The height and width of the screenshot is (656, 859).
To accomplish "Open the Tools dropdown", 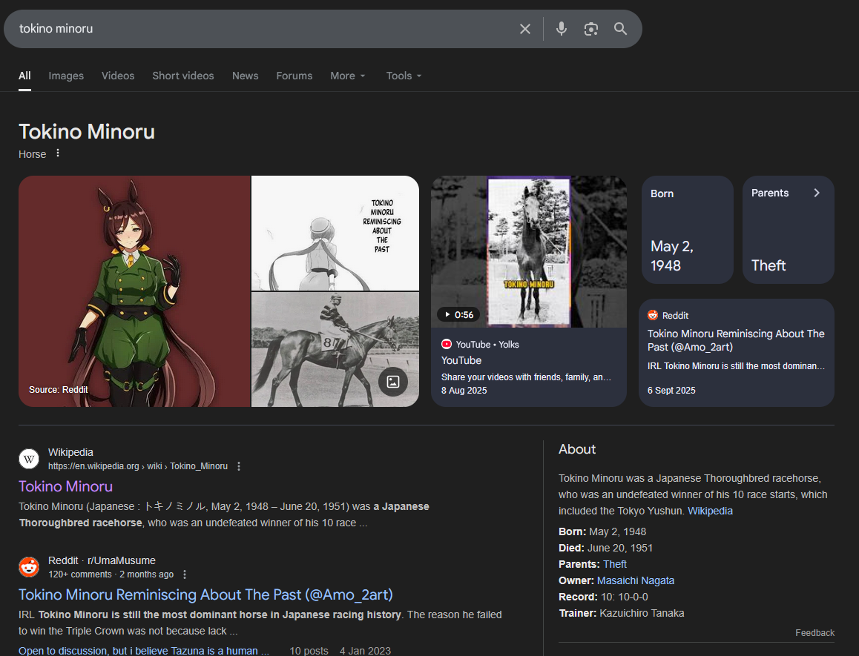I will [x=404, y=76].
